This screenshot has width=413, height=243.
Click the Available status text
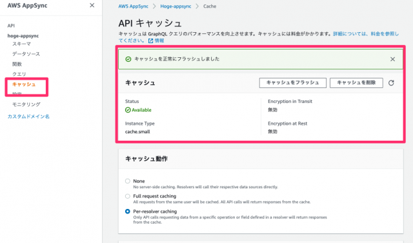point(142,110)
